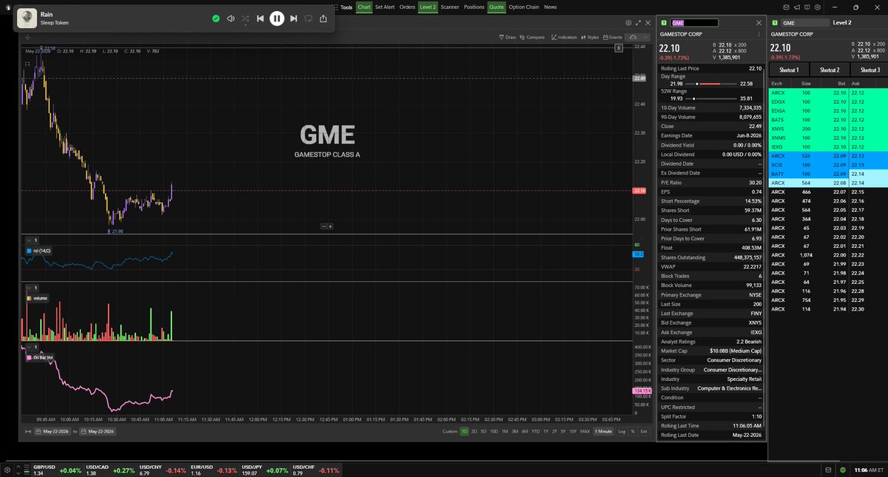Open the chart start date picker

52,431
